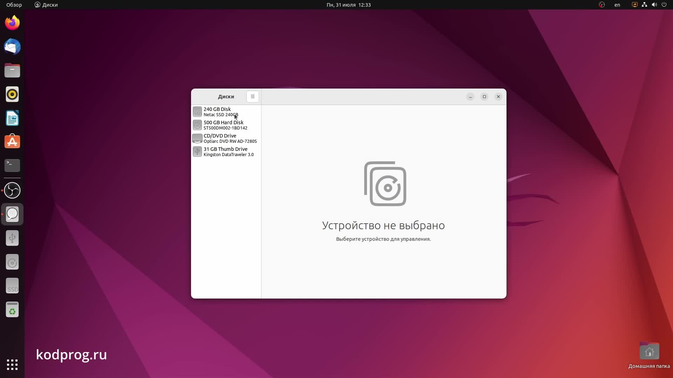Open the Rhythmbox music player

[x=12, y=94]
